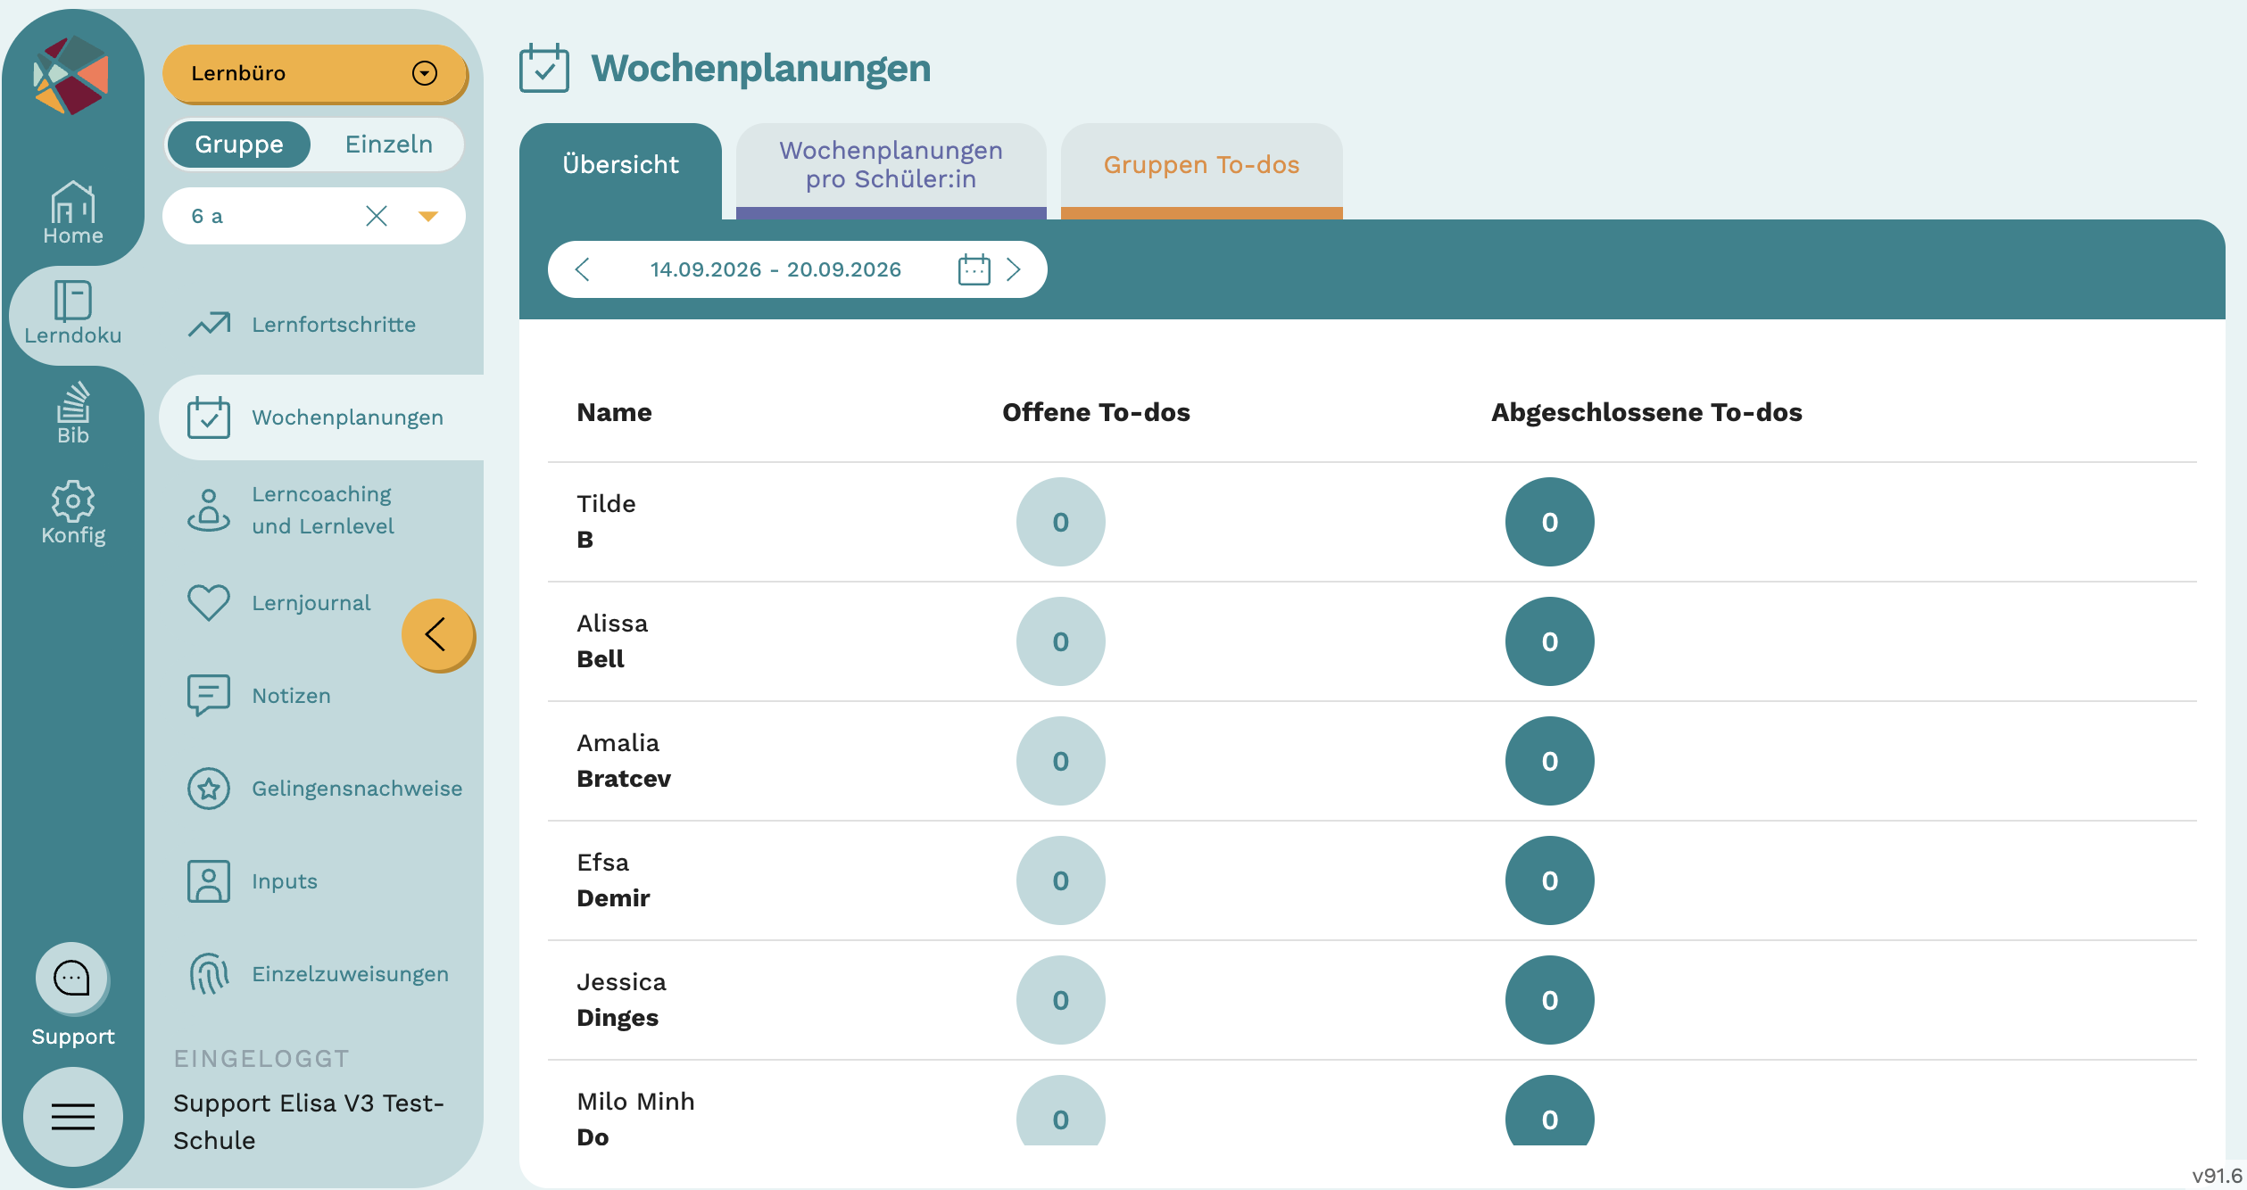The height and width of the screenshot is (1190, 2247).
Task: Open Einzelzuweisungen fingerprint icon
Action: pyautogui.click(x=209, y=974)
